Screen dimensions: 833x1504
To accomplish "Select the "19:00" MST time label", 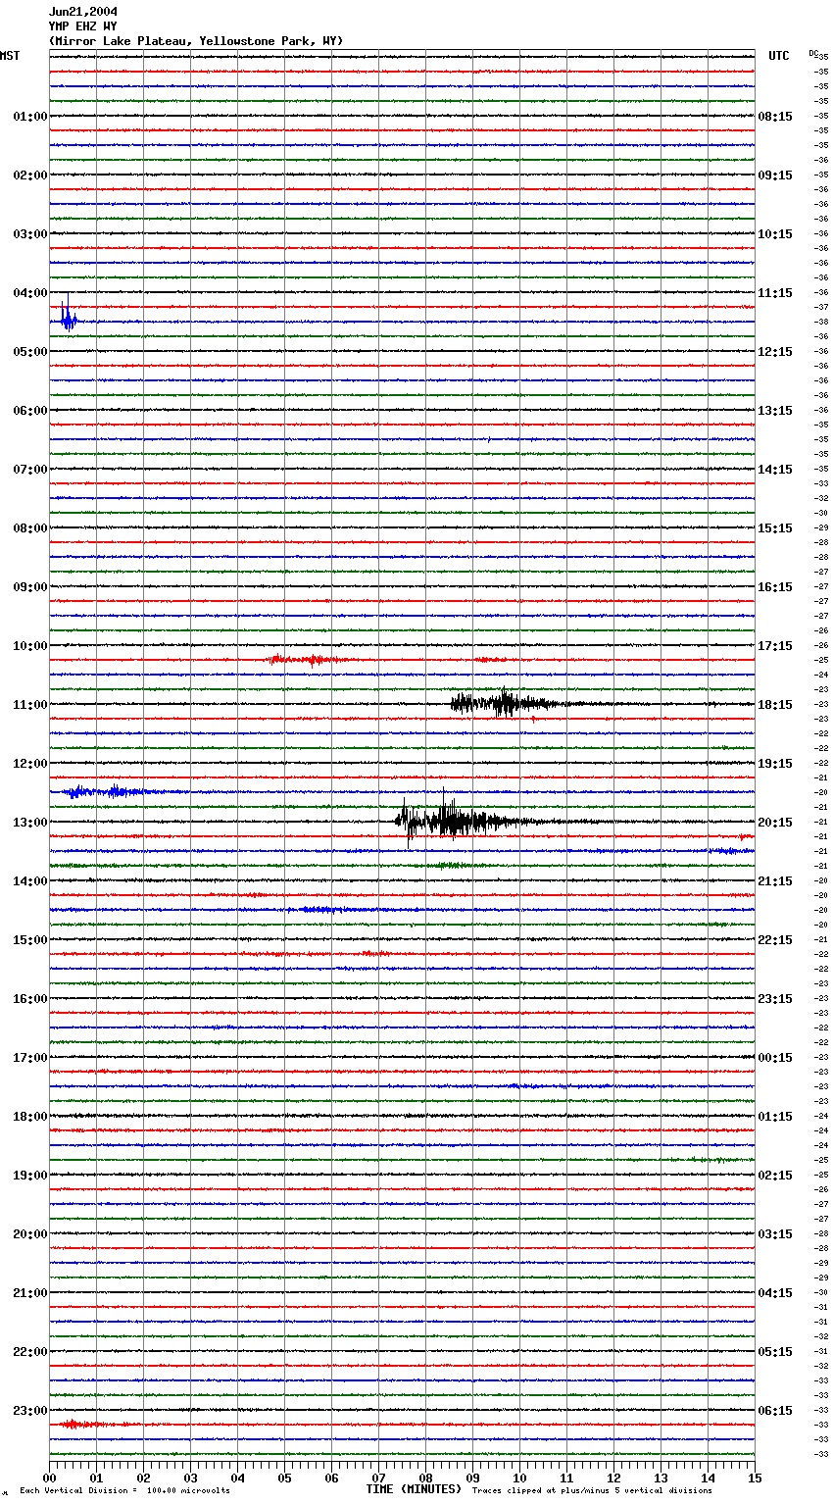I will click(30, 1176).
